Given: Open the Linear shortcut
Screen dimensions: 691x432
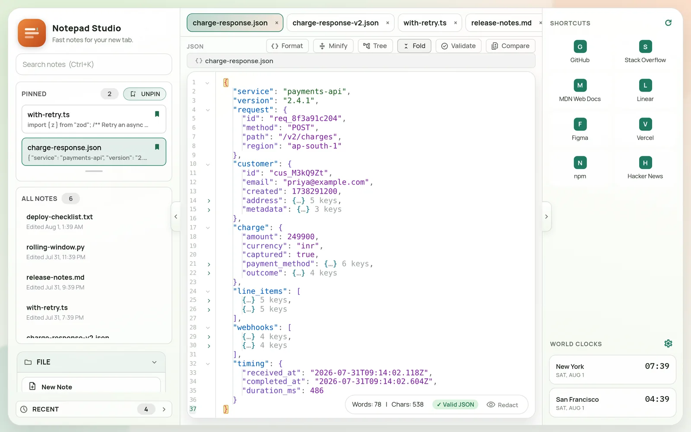Looking at the screenshot, I should (645, 90).
